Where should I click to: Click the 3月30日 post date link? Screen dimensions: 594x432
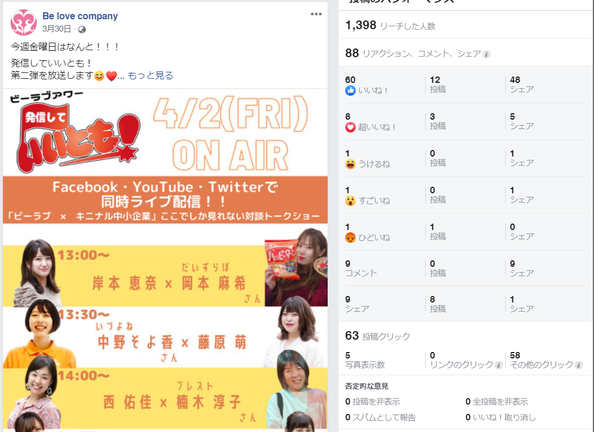coord(57,29)
